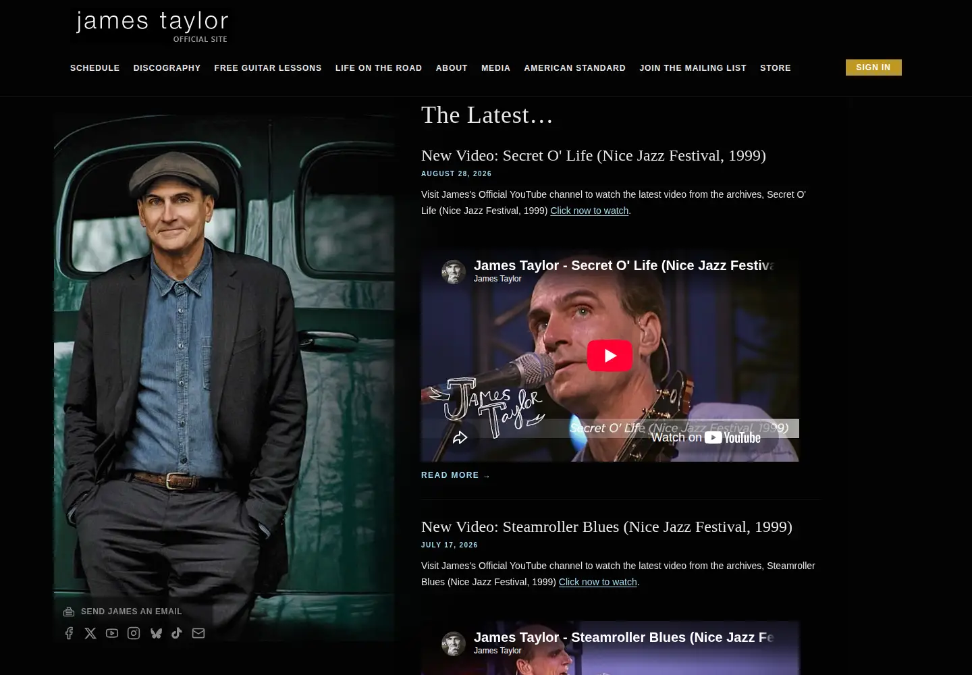Click 'James Taylor' channel name under Secret O' Life
Viewport: 972px width, 675px height.
coord(497,279)
